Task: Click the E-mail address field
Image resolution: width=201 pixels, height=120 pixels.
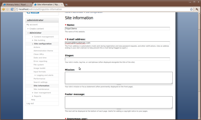Action: coord(117,43)
